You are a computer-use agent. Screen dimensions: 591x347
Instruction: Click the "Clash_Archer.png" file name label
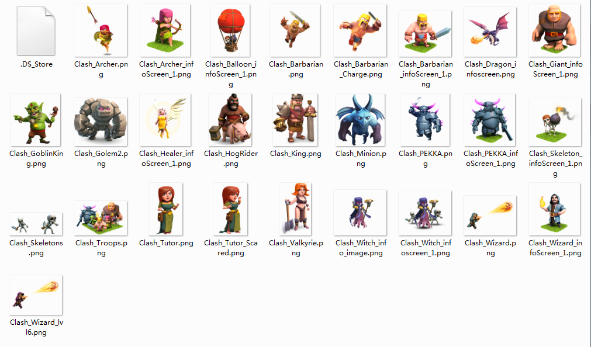101,70
